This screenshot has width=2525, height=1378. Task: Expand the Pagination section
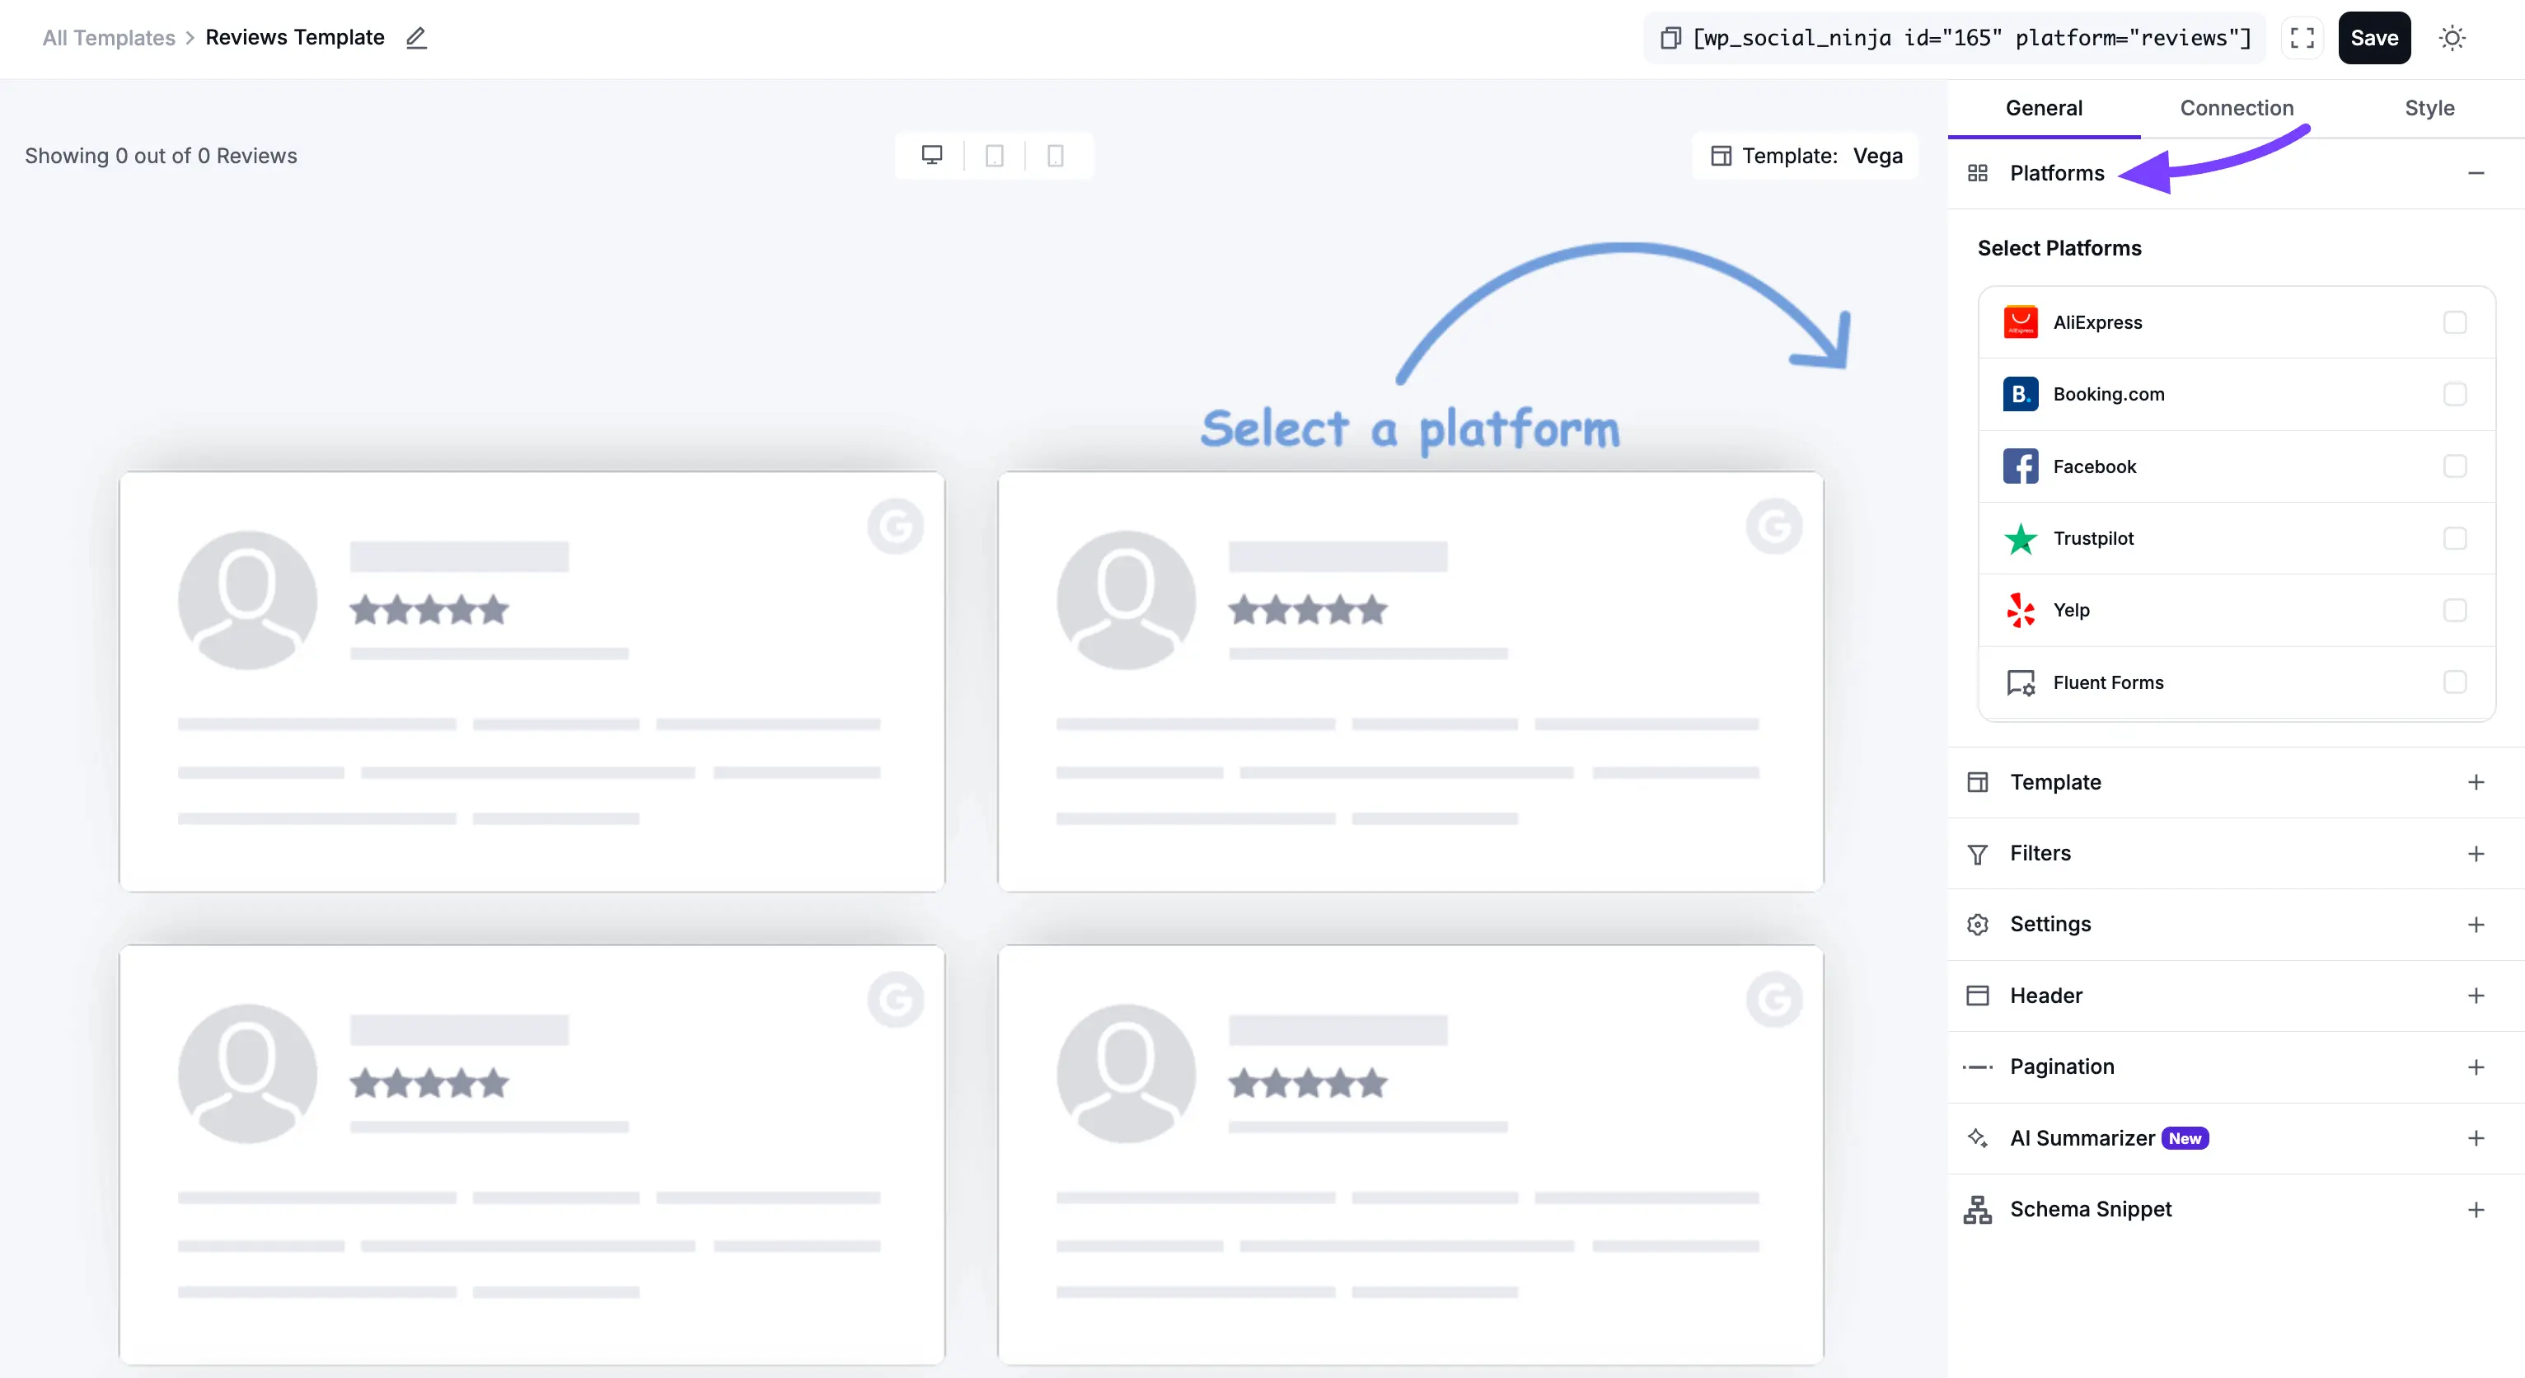click(x=2477, y=1066)
